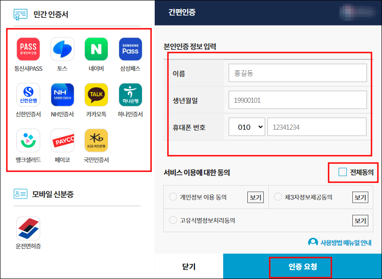Choose the 페이코 icon
The width and height of the screenshot is (382, 279).
(63, 140)
